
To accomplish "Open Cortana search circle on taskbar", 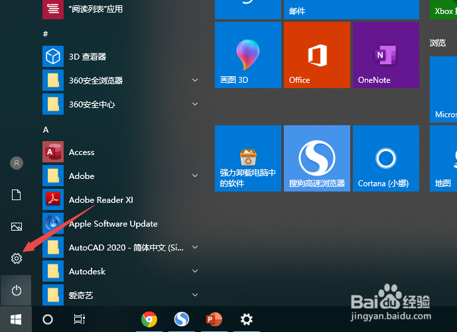I will click(x=48, y=319).
